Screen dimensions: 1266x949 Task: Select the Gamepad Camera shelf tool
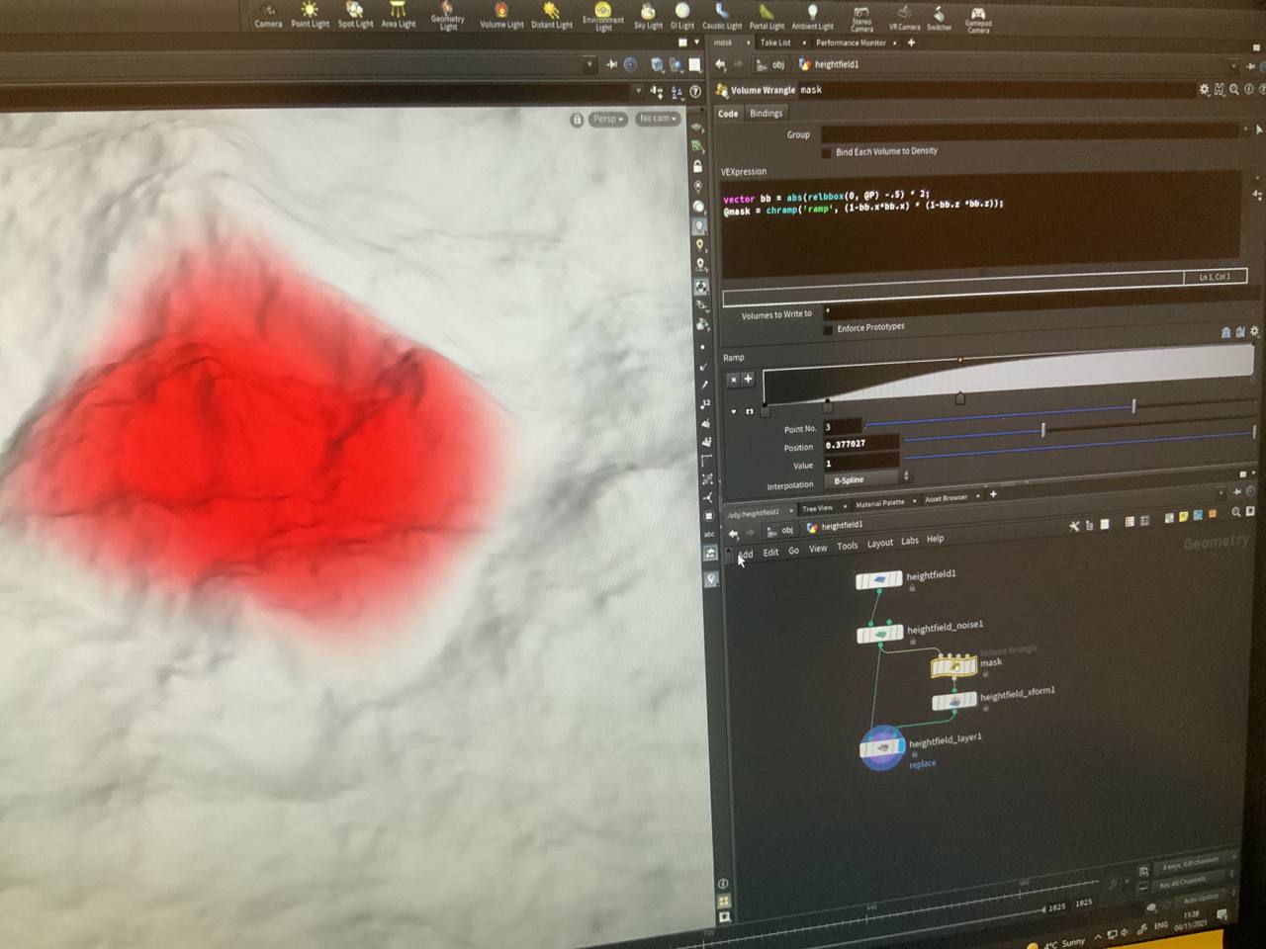tap(978, 19)
